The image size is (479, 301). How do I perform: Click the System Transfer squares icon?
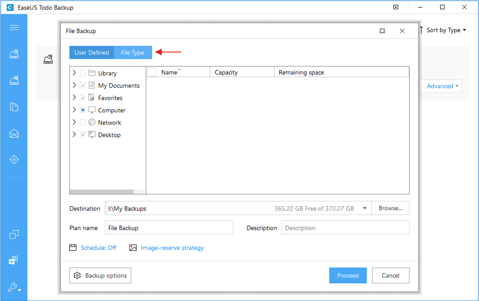(14, 260)
